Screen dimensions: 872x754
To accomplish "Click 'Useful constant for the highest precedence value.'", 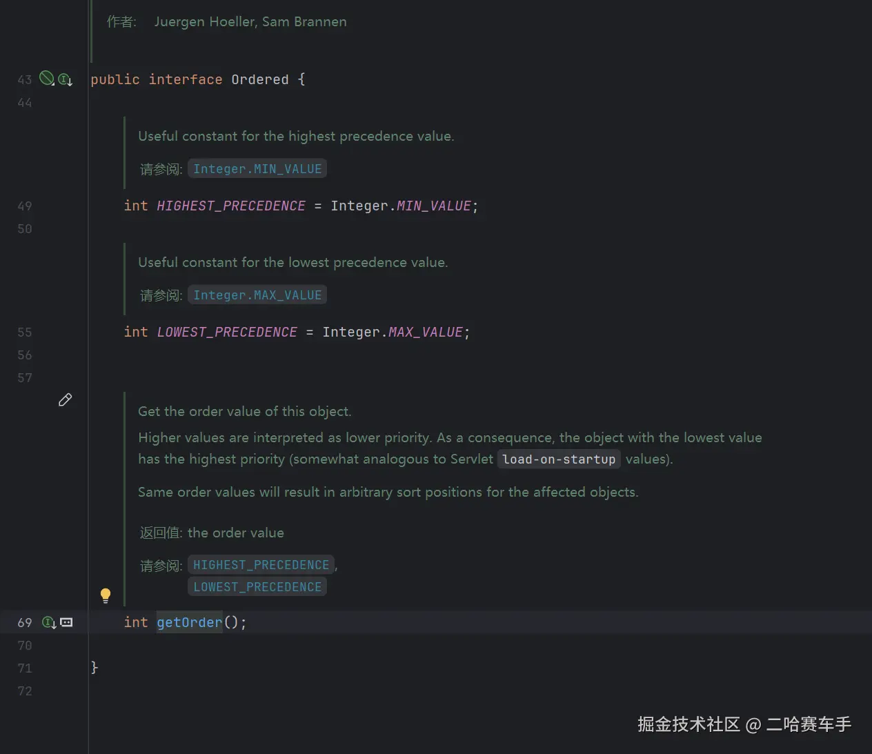I will click(x=296, y=136).
